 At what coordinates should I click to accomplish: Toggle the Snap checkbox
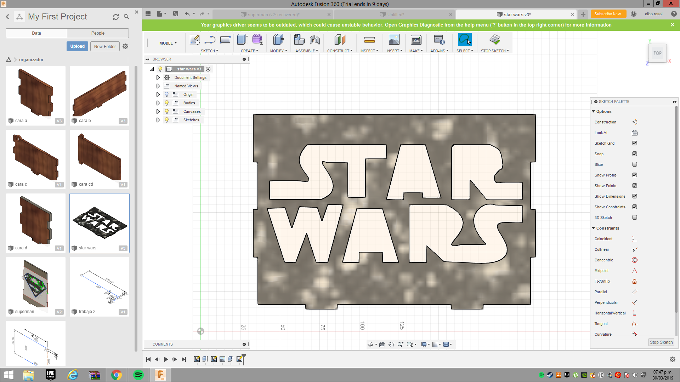[634, 154]
